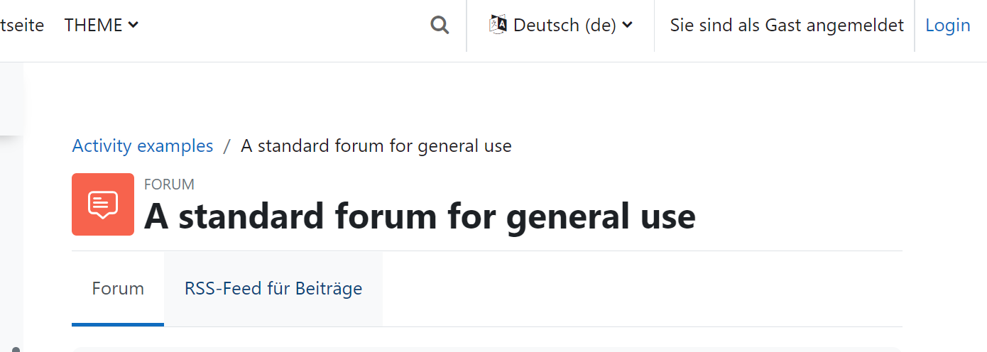Click the chevron next to Deutsch (de)
Screen dimensions: 987x352
click(628, 26)
